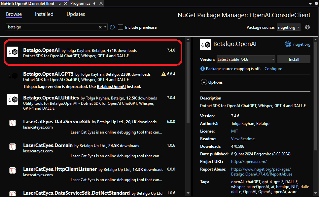The image size is (319, 197).
Task: Open the Version Latest stable 7.4.6 dropdown
Action: click(246, 59)
